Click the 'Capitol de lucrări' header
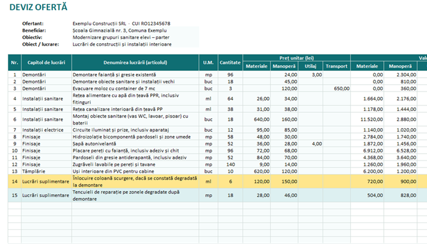The width and height of the screenshot is (427, 244). (46, 62)
